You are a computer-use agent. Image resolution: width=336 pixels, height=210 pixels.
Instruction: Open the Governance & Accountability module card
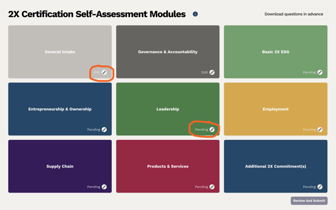[x=168, y=52]
